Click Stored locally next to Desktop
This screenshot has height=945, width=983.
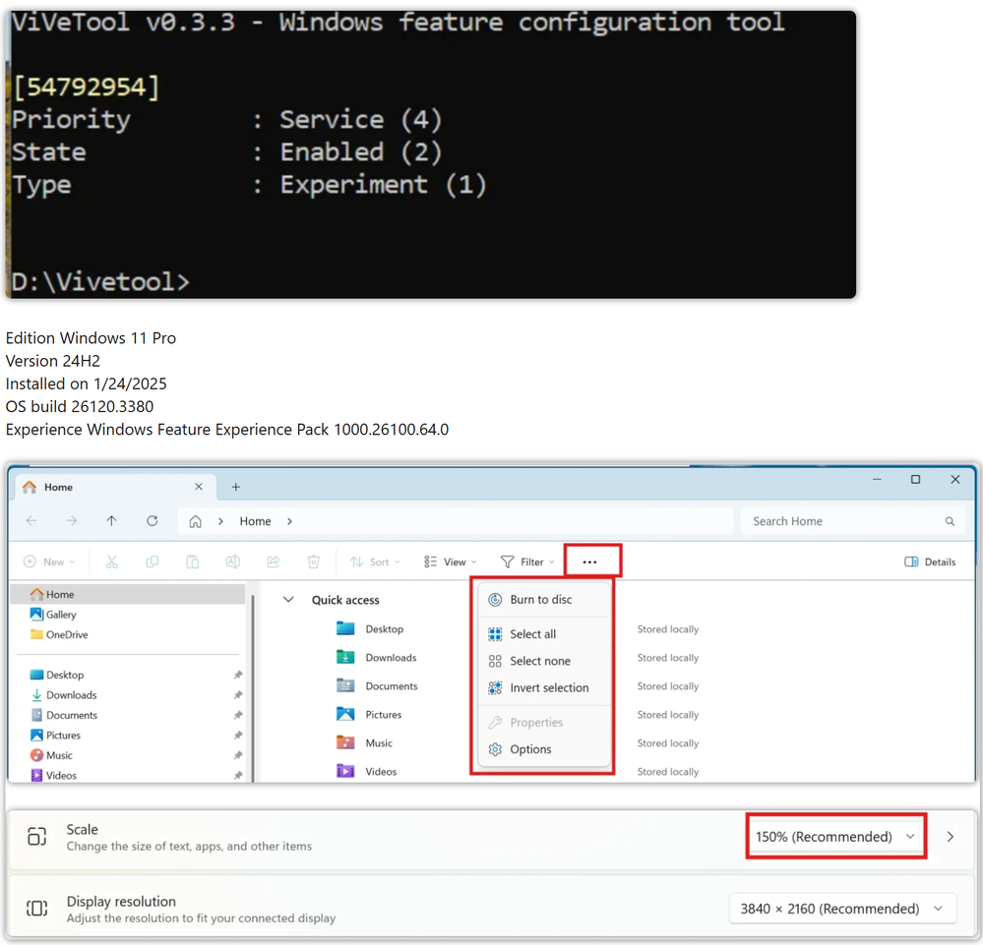coord(668,629)
